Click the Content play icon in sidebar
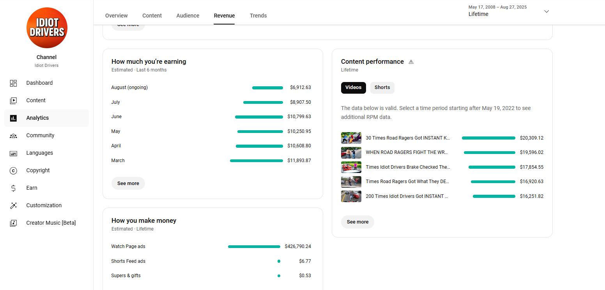605x290 pixels. [x=13, y=100]
